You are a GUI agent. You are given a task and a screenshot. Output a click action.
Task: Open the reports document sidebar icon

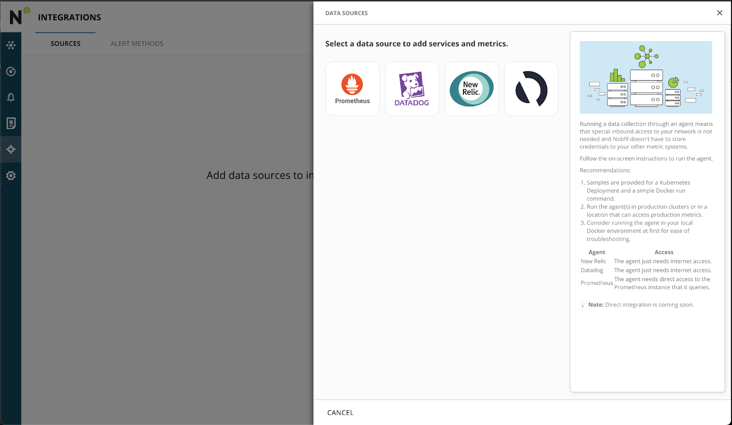click(x=11, y=123)
